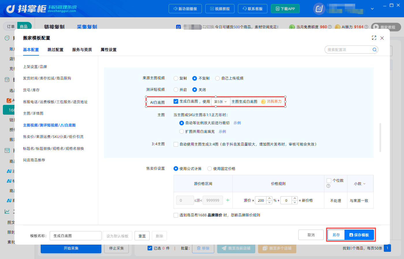Screen dimensions: 404x259
Task: Enable 自动使用主图生成3:4图 checkbox
Action: [x=176, y=144]
